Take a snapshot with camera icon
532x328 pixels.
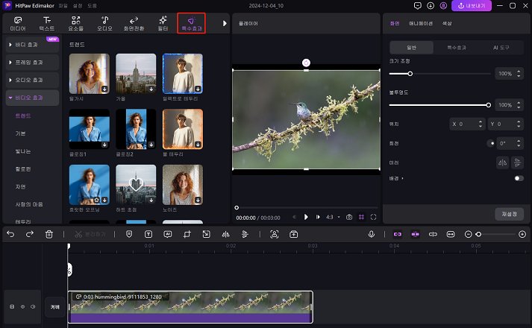348,217
